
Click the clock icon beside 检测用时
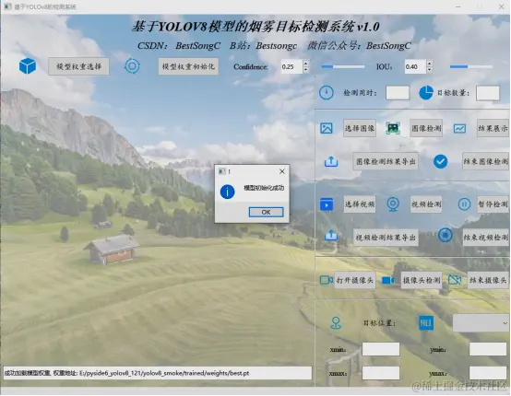coord(327,93)
